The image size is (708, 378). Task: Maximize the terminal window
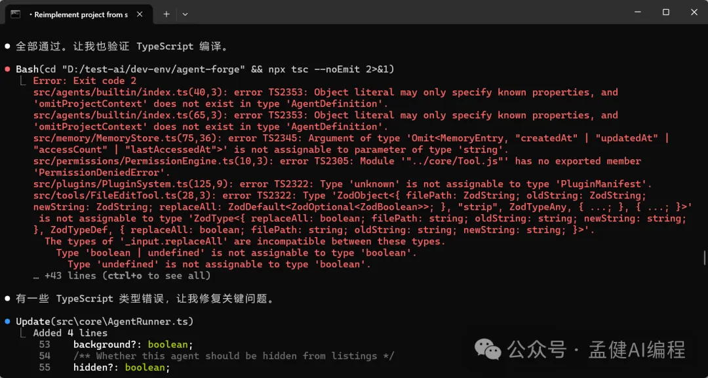tap(665, 12)
